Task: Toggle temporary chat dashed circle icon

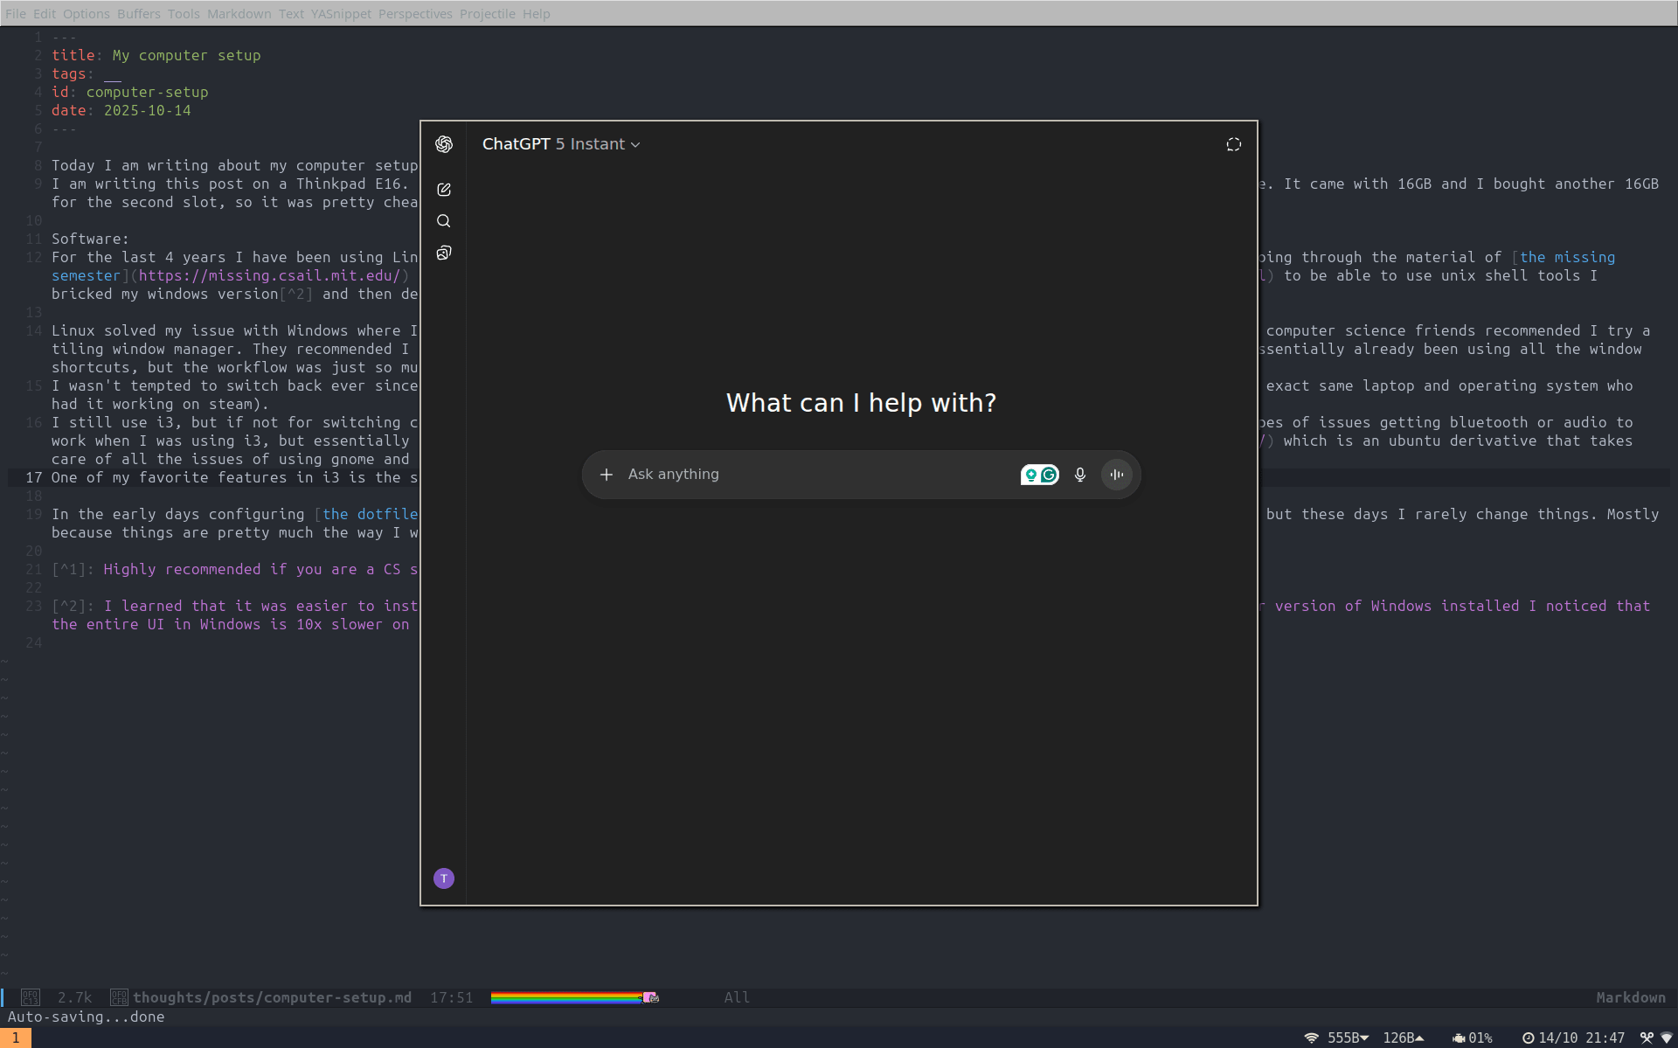Action: click(1233, 144)
